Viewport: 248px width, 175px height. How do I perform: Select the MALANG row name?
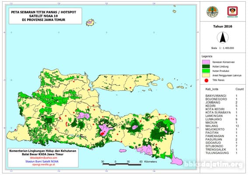(x=212, y=126)
